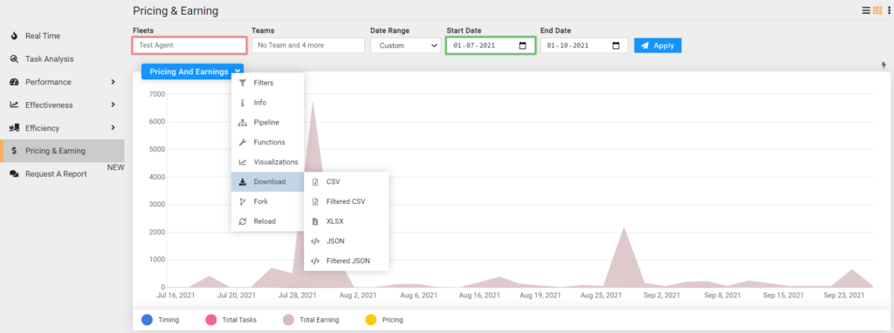This screenshot has height=333, width=894.
Task: Click the code brackets icon beside Filtered JSON
Action: click(x=314, y=261)
